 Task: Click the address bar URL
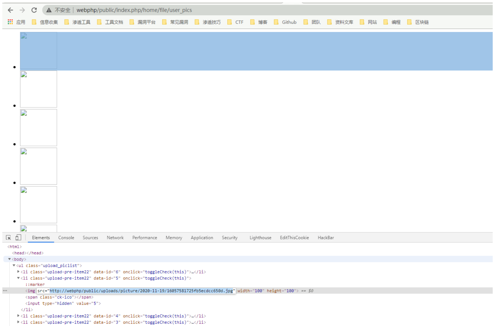coord(134,10)
